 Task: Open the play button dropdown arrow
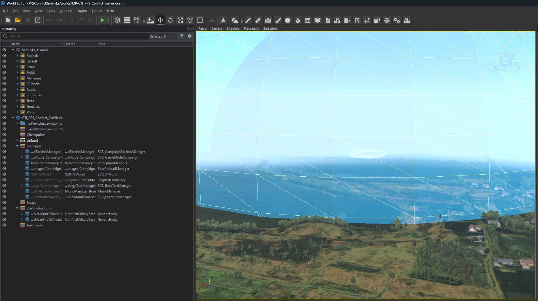(x=108, y=20)
